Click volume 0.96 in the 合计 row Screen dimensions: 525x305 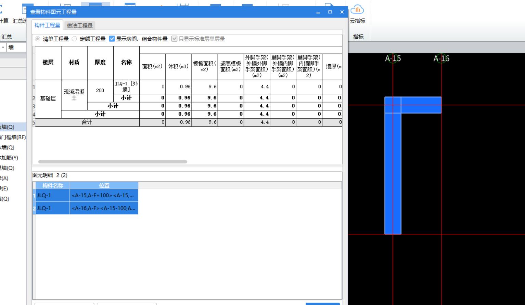[x=179, y=122]
